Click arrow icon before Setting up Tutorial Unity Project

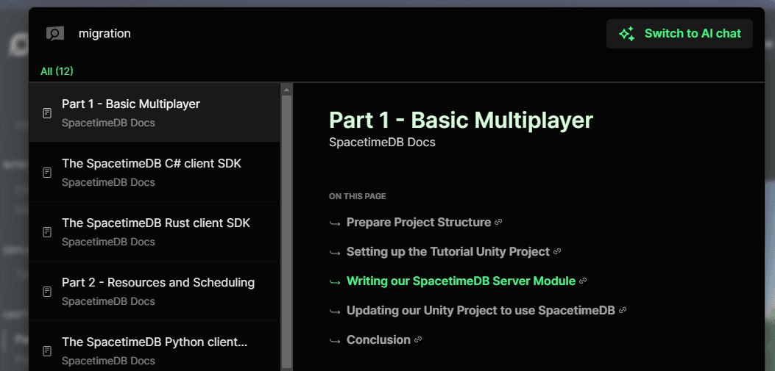[335, 253]
